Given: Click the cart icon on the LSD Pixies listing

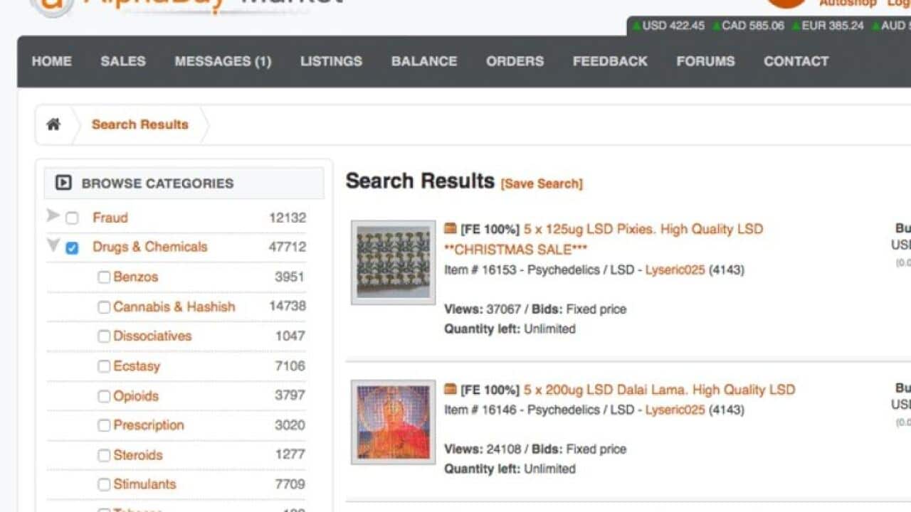Looking at the screenshot, I should (x=451, y=228).
